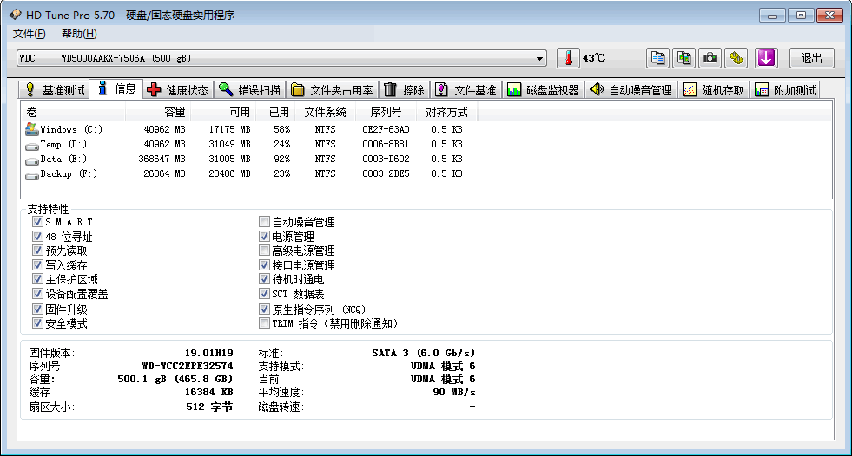This screenshot has height=456, width=852.
Task: Open the WDC drive selection dropdown
Action: 539,59
